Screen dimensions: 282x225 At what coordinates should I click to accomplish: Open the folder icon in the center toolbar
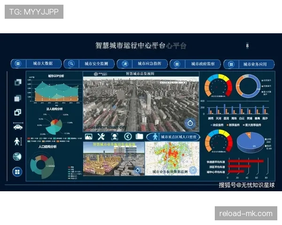[x=140, y=136]
